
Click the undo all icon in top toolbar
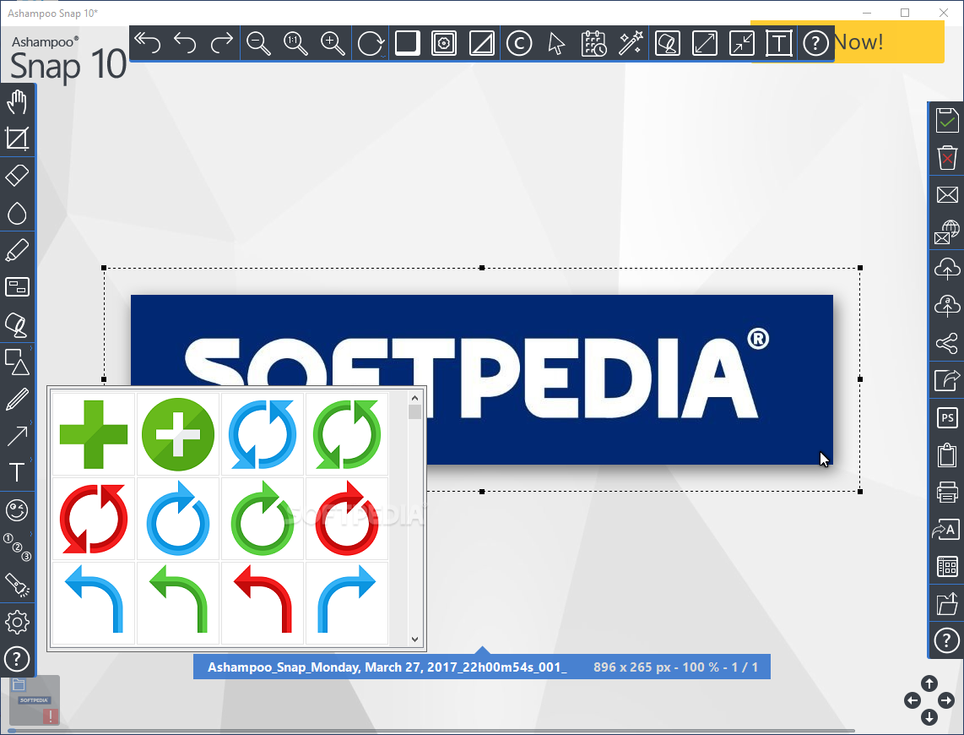coord(148,43)
